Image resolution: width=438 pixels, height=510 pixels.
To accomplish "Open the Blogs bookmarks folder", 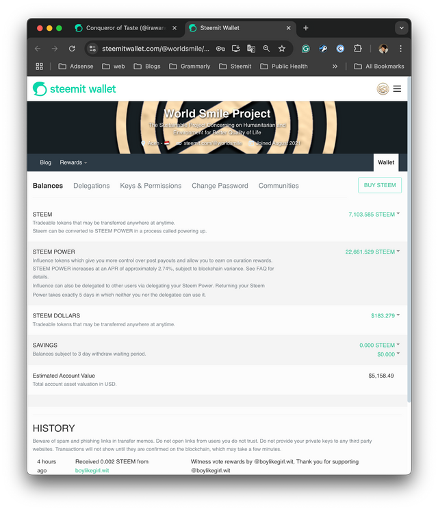I will (147, 66).
